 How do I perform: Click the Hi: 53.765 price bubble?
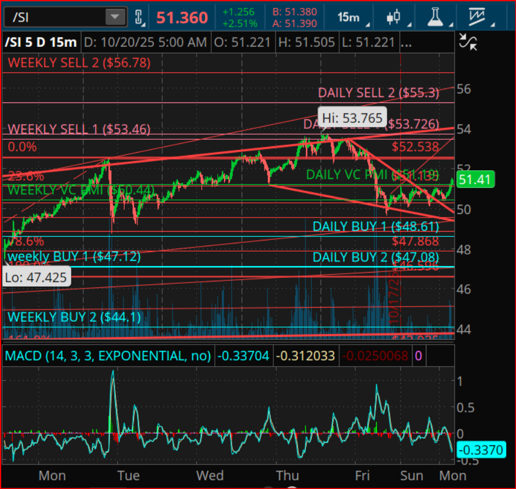pyautogui.click(x=351, y=119)
